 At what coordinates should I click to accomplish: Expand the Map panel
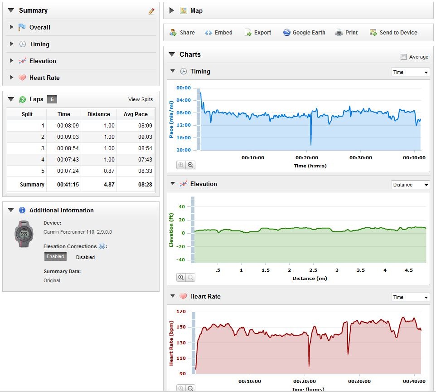pyautogui.click(x=172, y=10)
